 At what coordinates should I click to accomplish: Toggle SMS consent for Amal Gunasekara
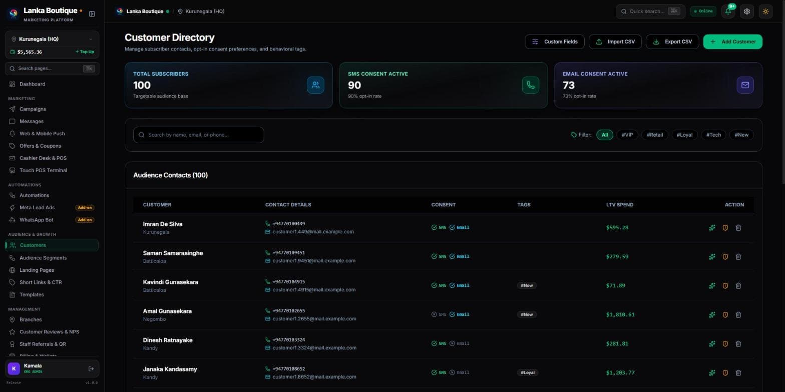pyautogui.click(x=439, y=315)
